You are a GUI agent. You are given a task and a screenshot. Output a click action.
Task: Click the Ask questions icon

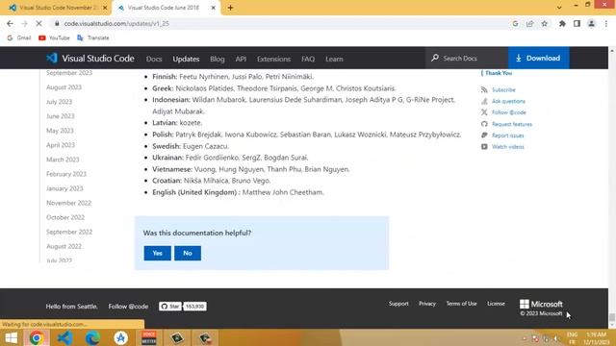(x=484, y=101)
